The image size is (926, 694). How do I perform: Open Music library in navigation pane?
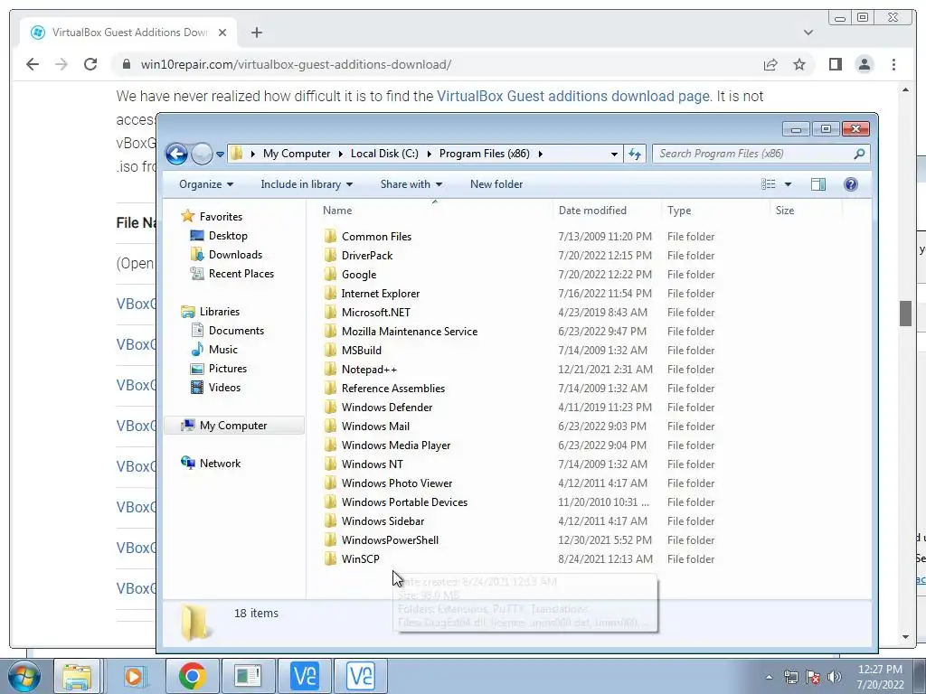(x=222, y=350)
